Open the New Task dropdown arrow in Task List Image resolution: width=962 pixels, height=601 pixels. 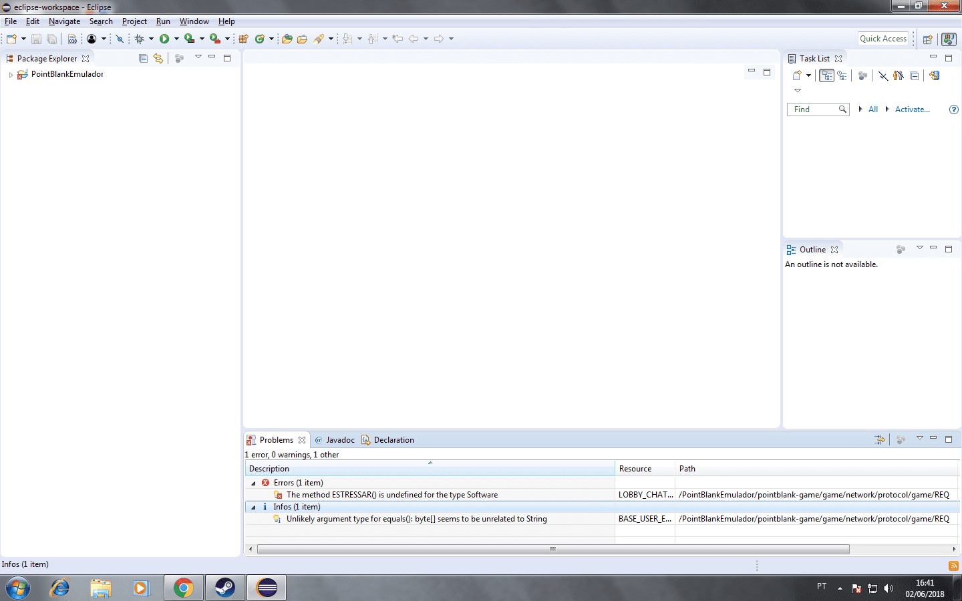[808, 75]
